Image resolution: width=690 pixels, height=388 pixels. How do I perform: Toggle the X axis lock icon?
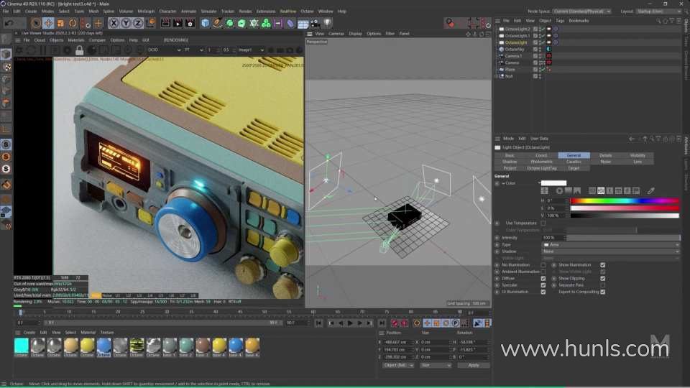click(x=114, y=23)
